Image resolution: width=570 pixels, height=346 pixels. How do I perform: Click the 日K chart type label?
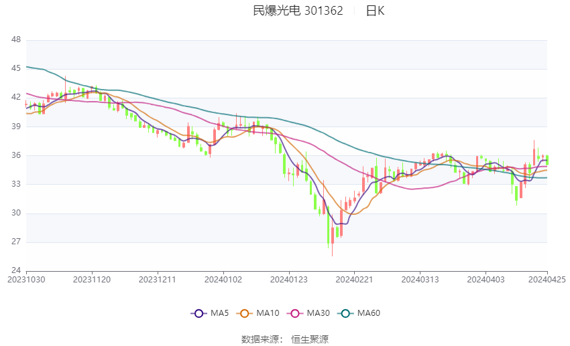pos(375,11)
